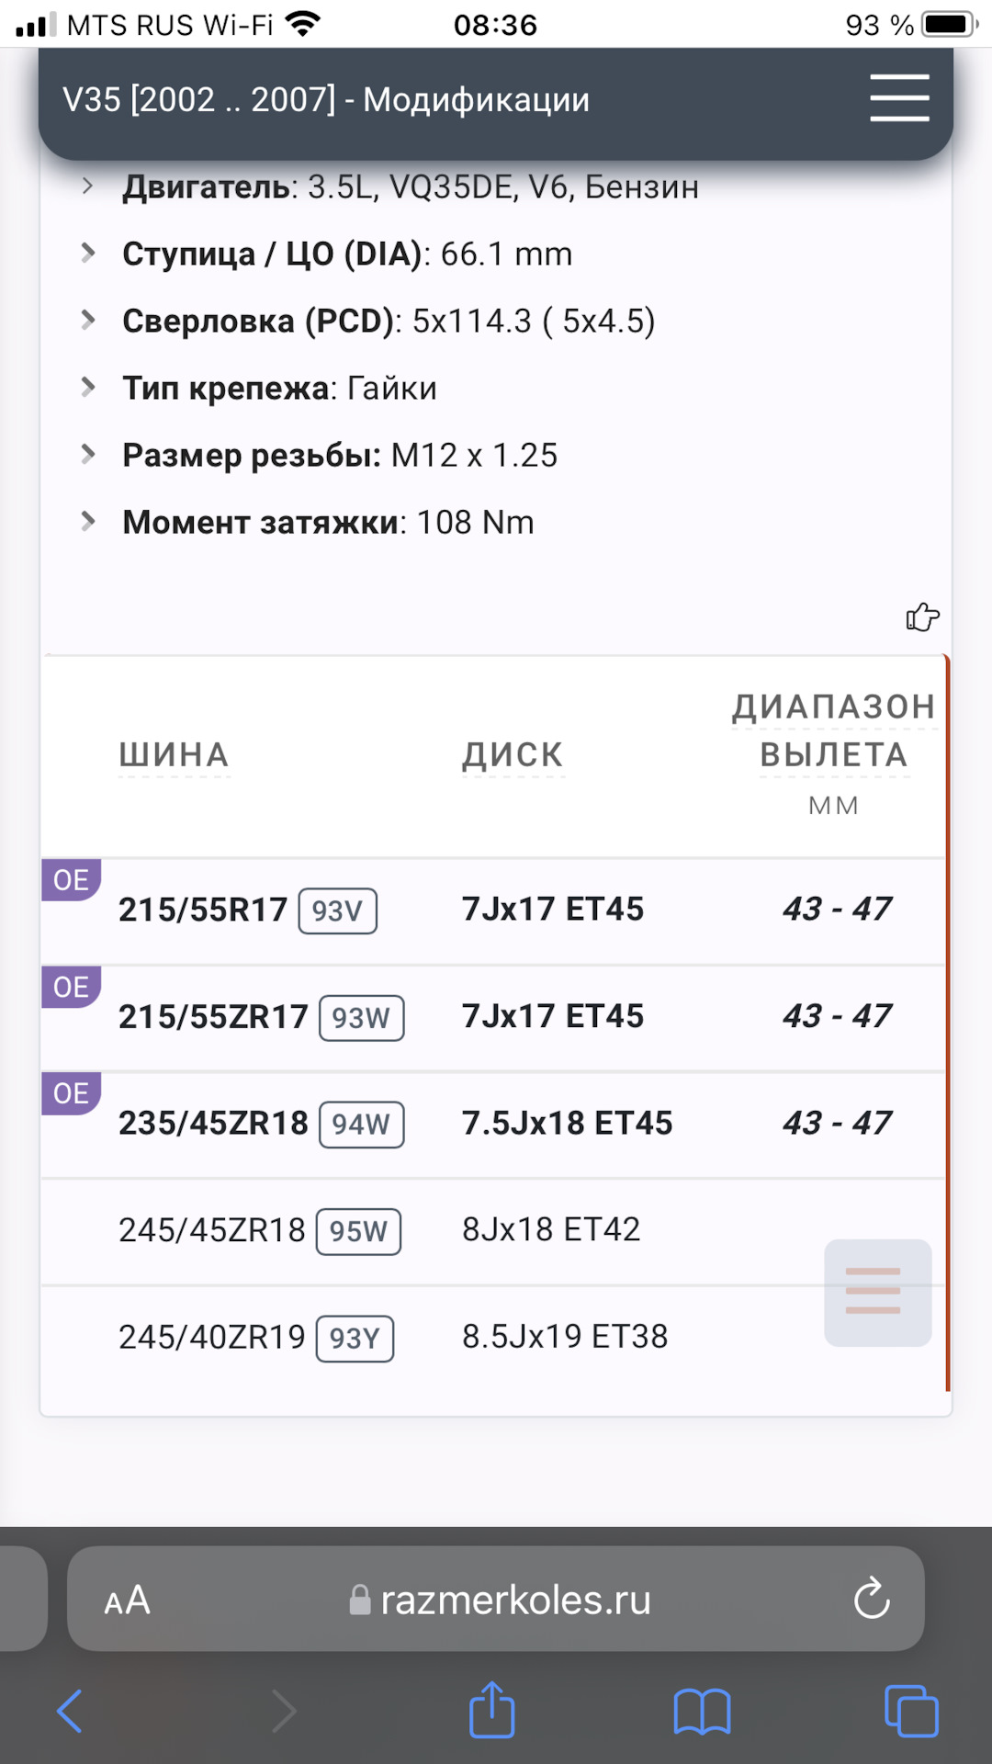This screenshot has width=992, height=1764.
Task: Go back to previous page
Action: 71,1712
